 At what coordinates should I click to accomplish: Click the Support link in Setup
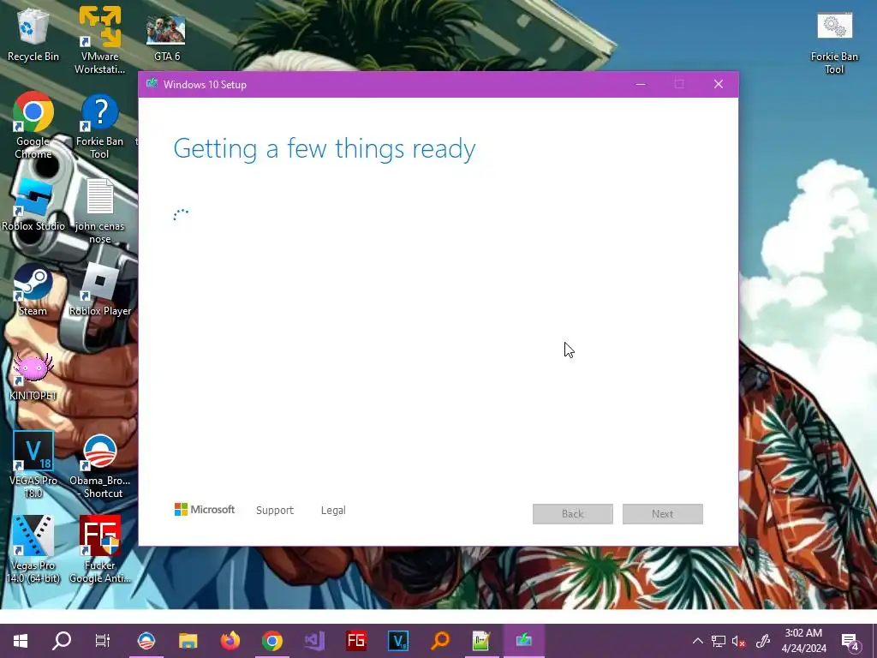coord(275,511)
